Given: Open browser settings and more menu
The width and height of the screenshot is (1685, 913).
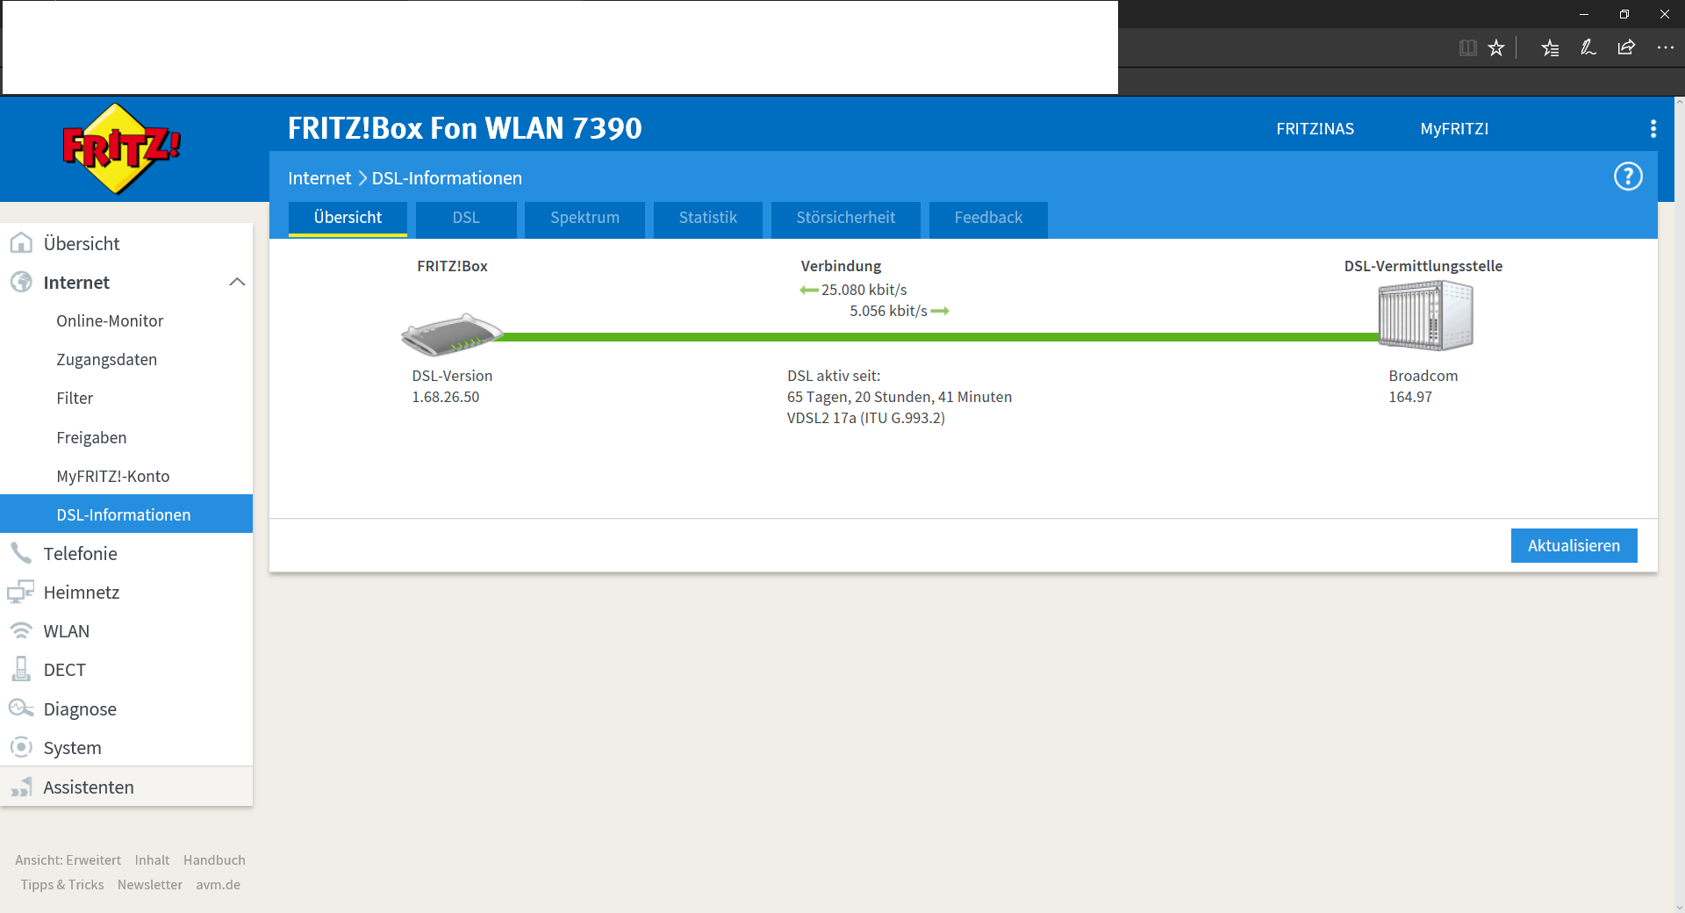Looking at the screenshot, I should click(1665, 48).
